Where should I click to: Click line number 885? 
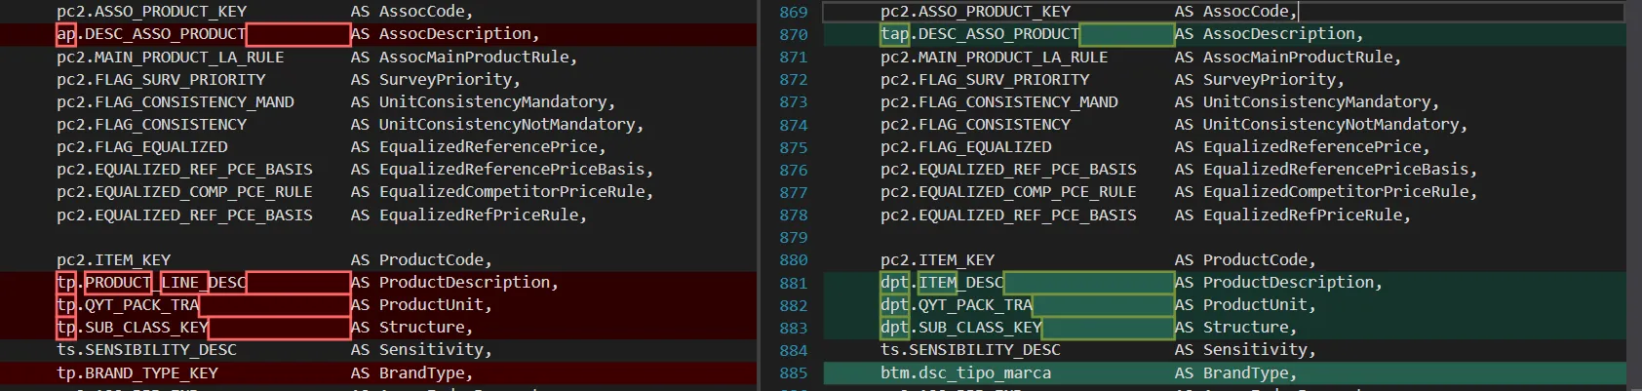click(793, 372)
